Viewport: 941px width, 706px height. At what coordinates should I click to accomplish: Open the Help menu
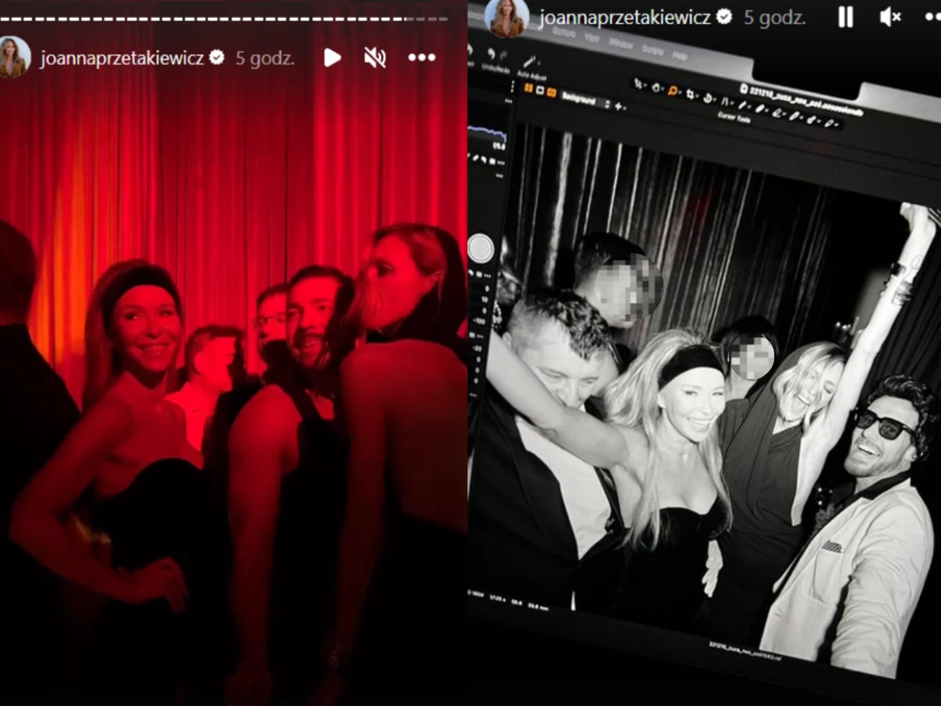(x=680, y=56)
